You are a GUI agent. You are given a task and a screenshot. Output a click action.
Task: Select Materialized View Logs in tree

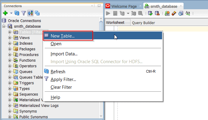tap(39, 105)
